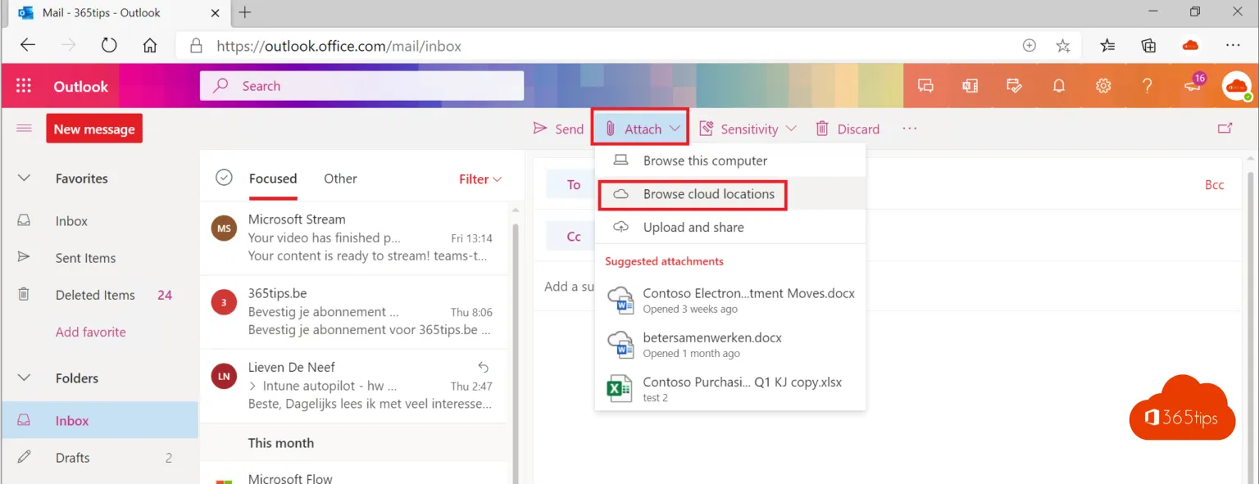
Task: Send the message
Action: tap(558, 129)
